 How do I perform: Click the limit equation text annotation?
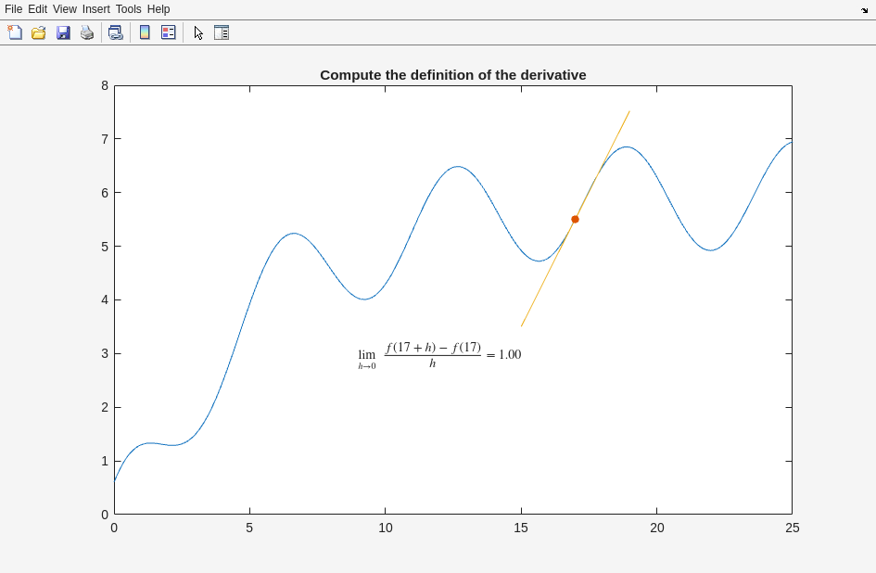[x=439, y=355]
